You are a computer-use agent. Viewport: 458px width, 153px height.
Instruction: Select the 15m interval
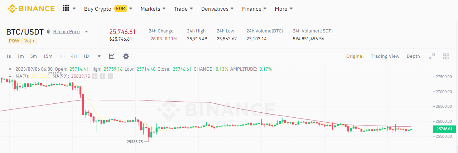48,56
